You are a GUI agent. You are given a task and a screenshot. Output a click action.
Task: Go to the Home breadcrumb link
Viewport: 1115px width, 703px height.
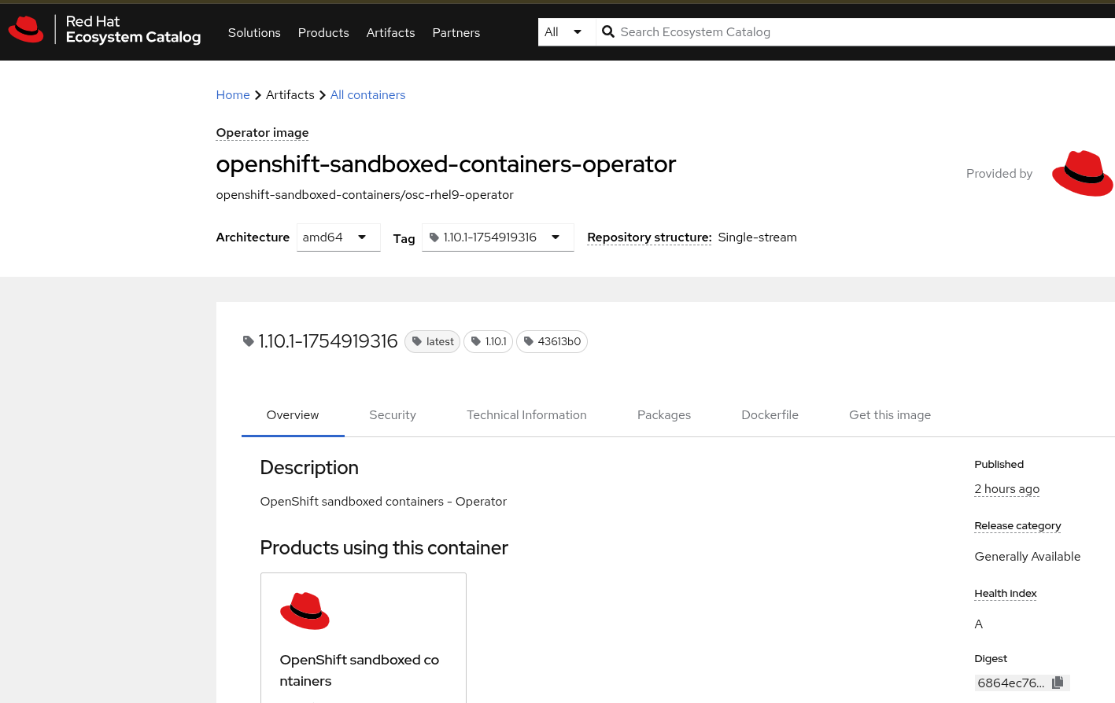(233, 95)
